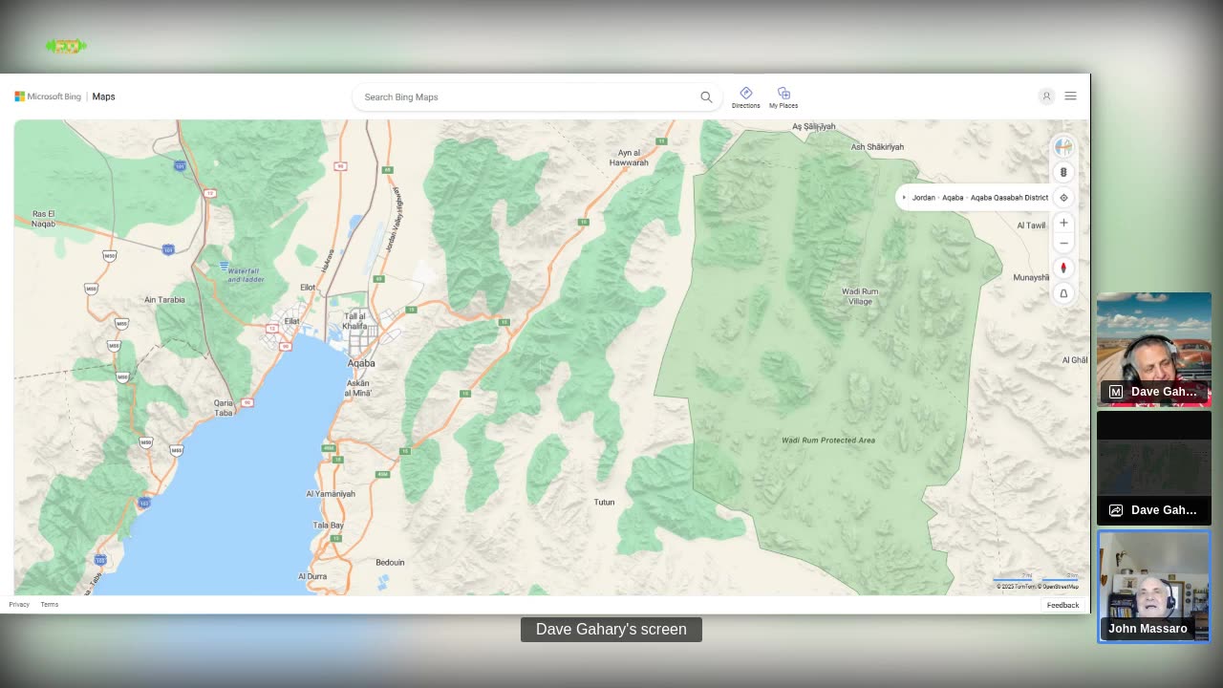Click the search magnifier icon

[x=706, y=97]
